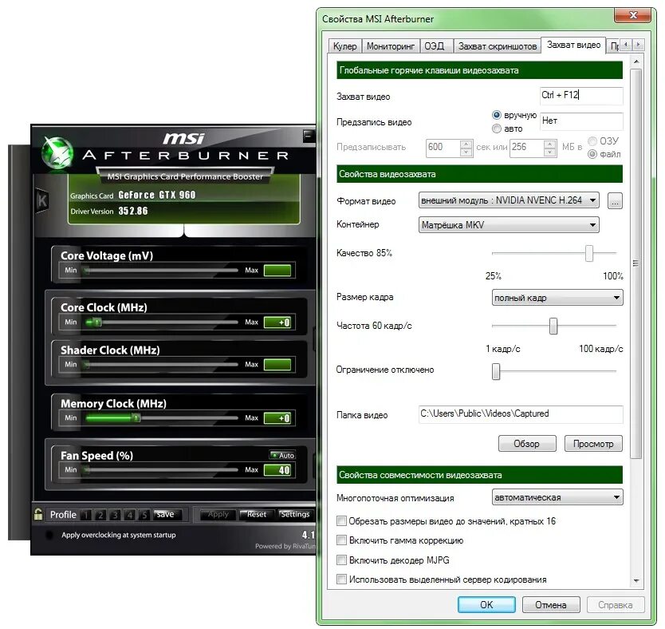The width and height of the screenshot is (665, 629).
Task: Select profile slot 4
Action: click(130, 515)
